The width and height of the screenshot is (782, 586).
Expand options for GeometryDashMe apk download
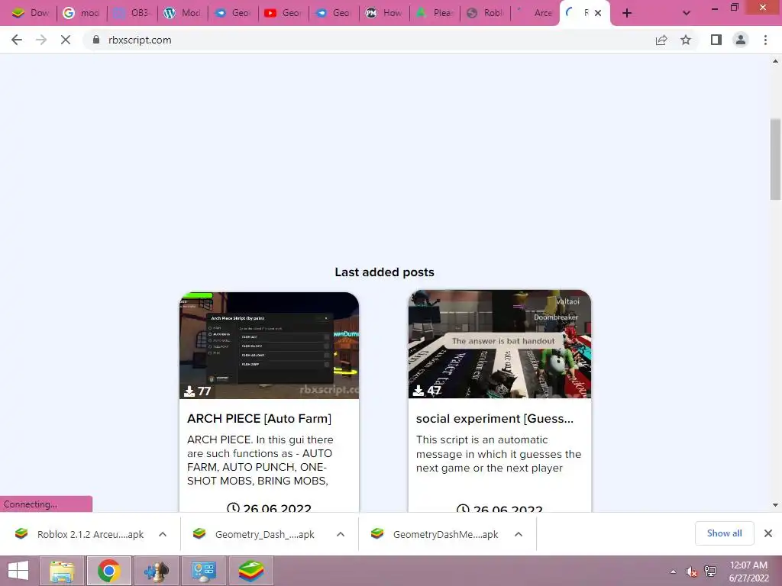(519, 534)
